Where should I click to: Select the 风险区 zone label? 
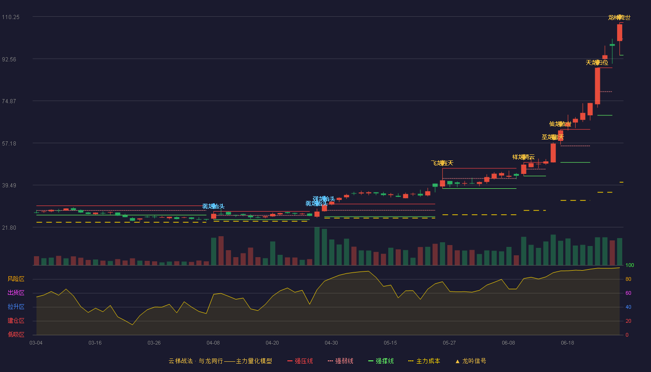point(16,279)
